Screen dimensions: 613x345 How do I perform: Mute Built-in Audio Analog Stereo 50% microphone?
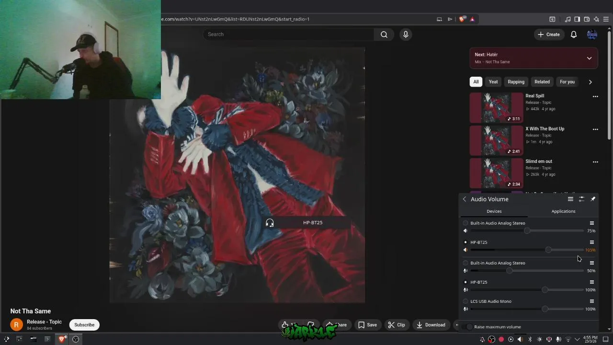(x=465, y=271)
